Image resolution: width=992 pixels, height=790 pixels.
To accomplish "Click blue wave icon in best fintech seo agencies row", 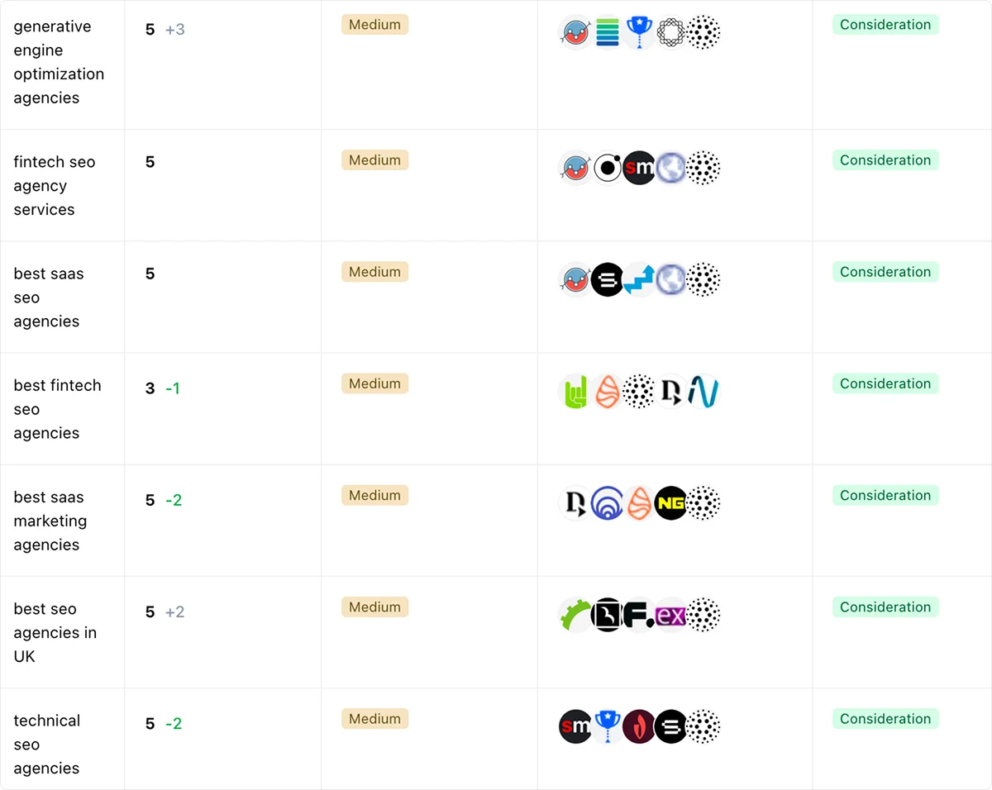I will pos(703,392).
